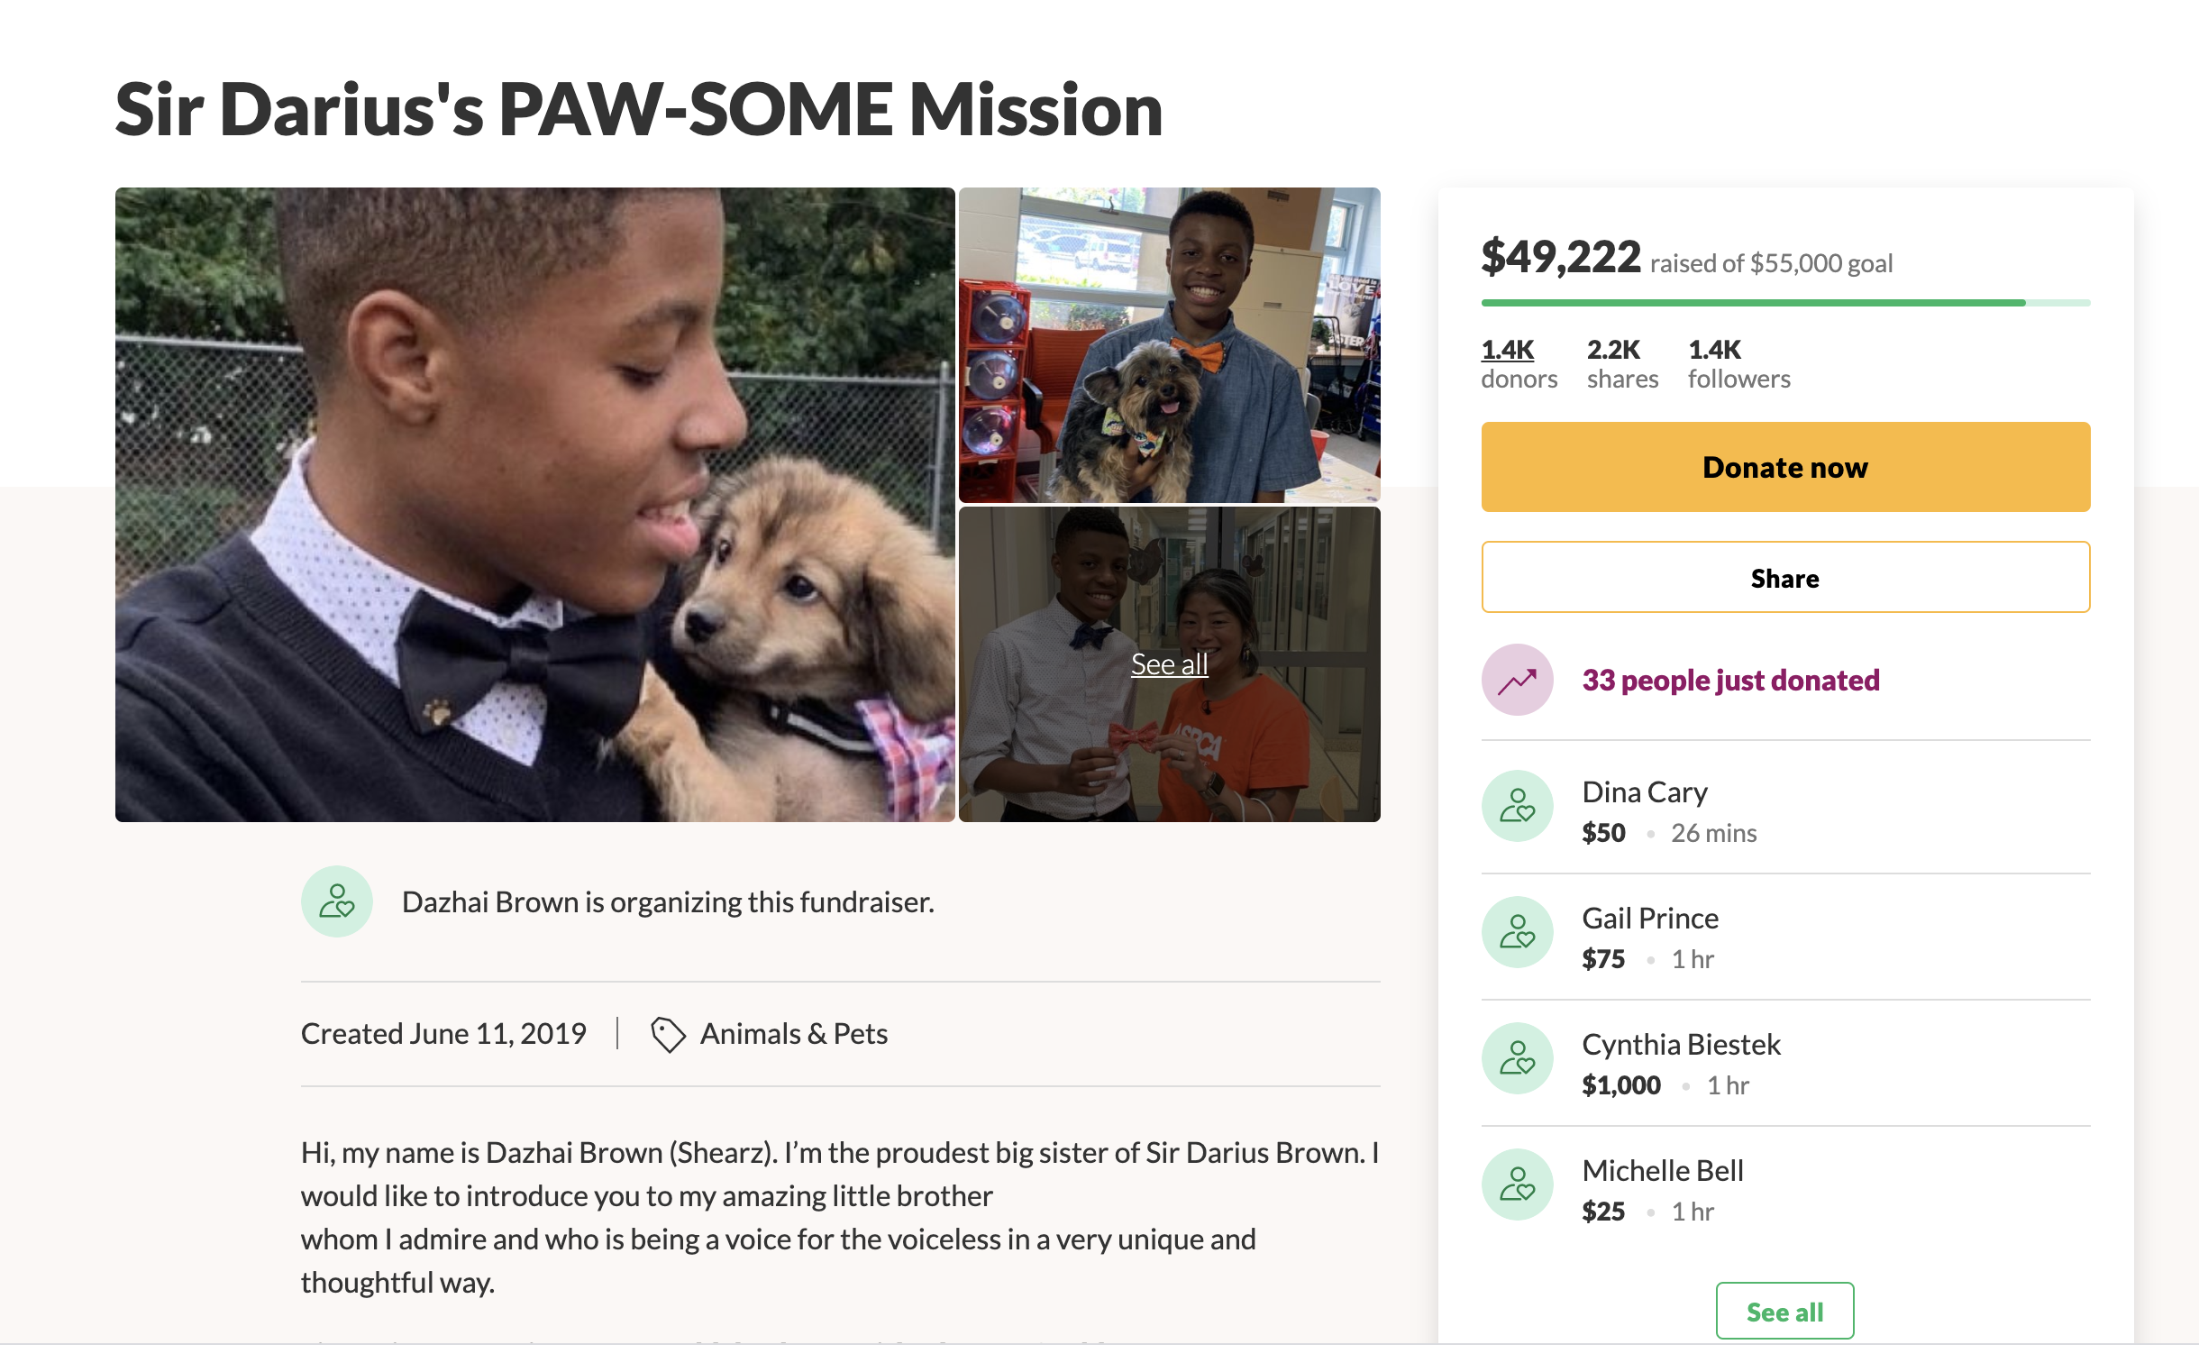Image resolution: width=2199 pixels, height=1372 pixels.
Task: Open the Animals & Pets category link
Action: [793, 1034]
